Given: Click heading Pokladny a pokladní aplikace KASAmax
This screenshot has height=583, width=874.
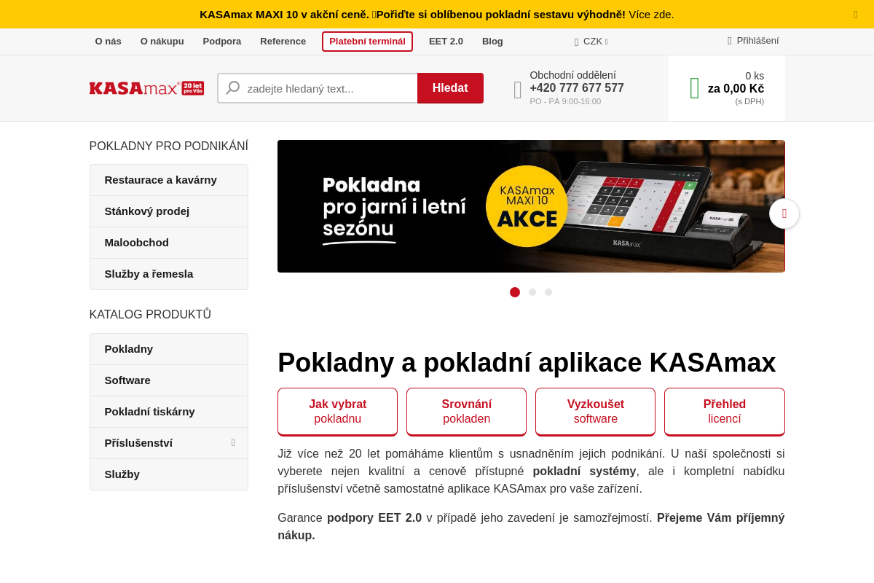Looking at the screenshot, I should coord(527,363).
